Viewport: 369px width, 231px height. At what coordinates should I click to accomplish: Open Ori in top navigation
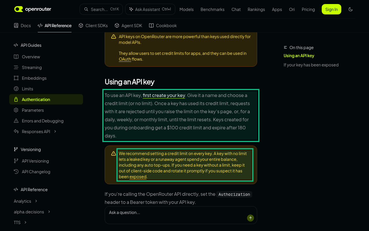[x=292, y=10]
